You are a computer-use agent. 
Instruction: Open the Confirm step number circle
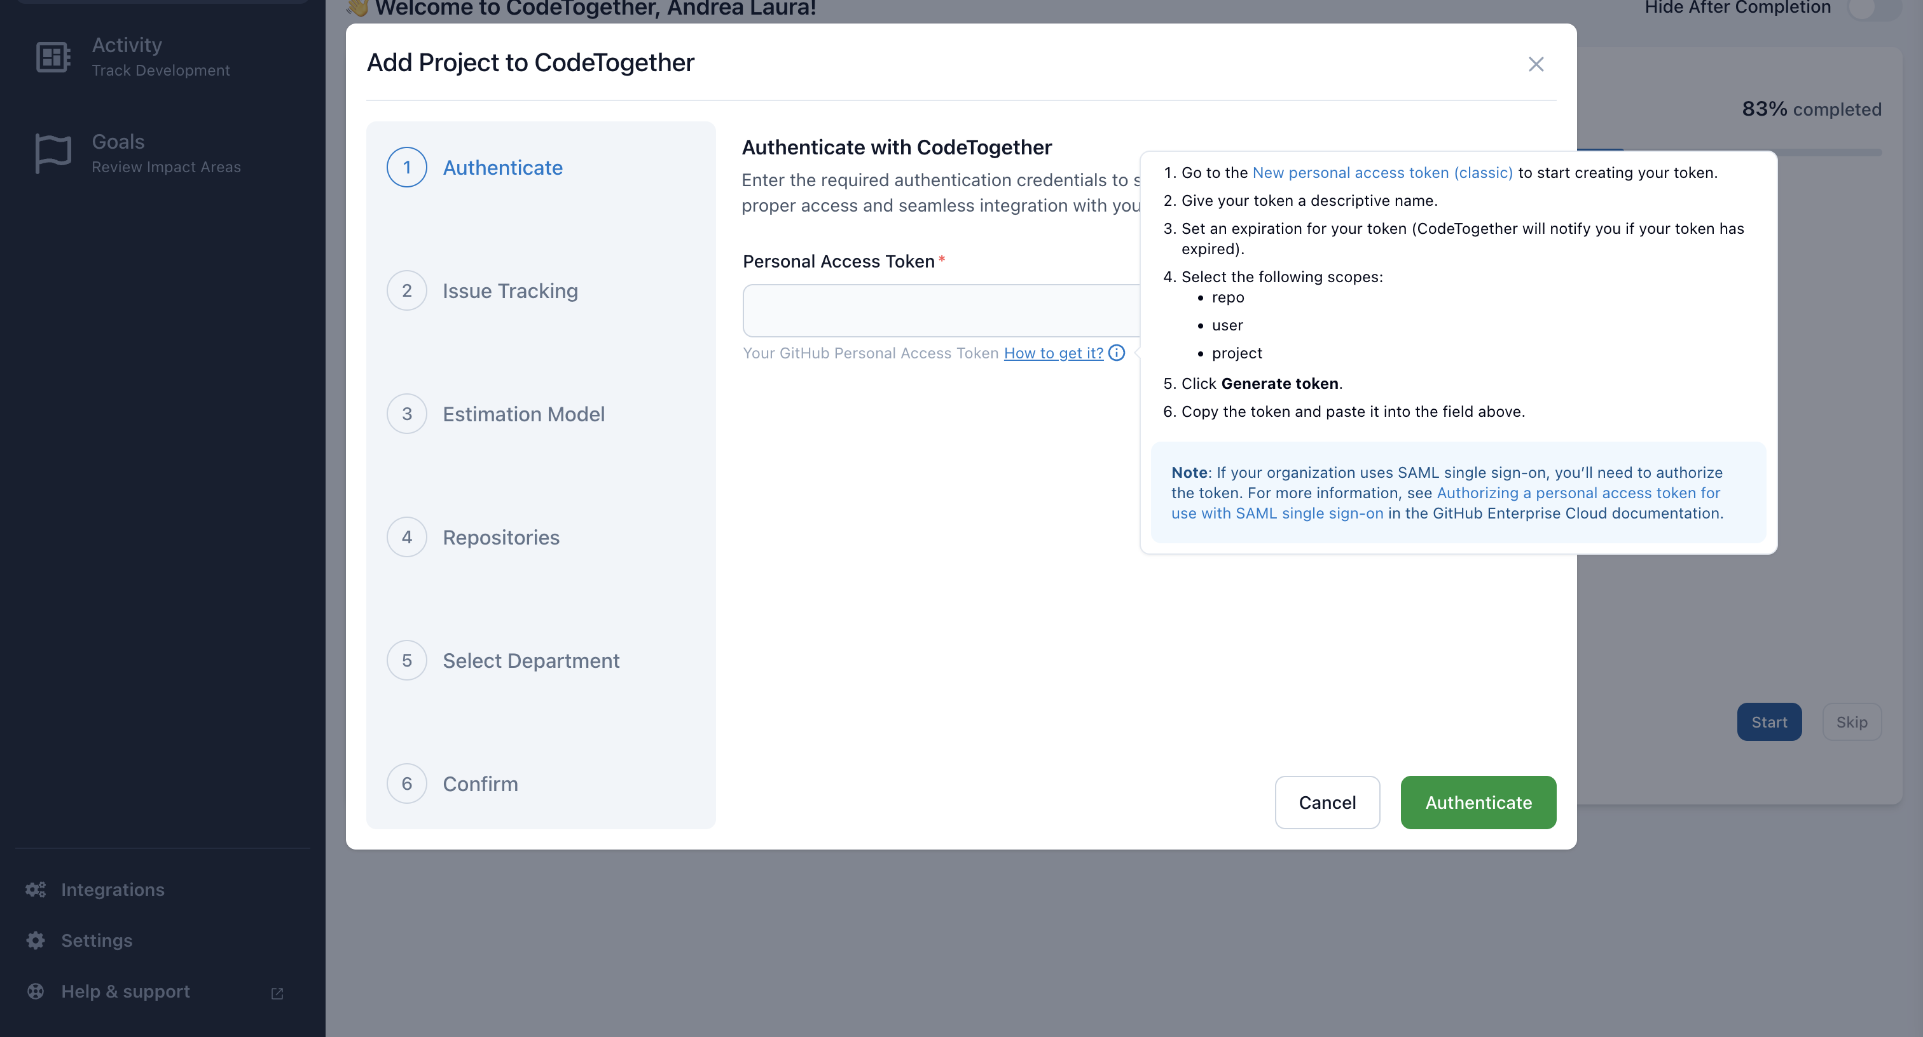tap(407, 783)
